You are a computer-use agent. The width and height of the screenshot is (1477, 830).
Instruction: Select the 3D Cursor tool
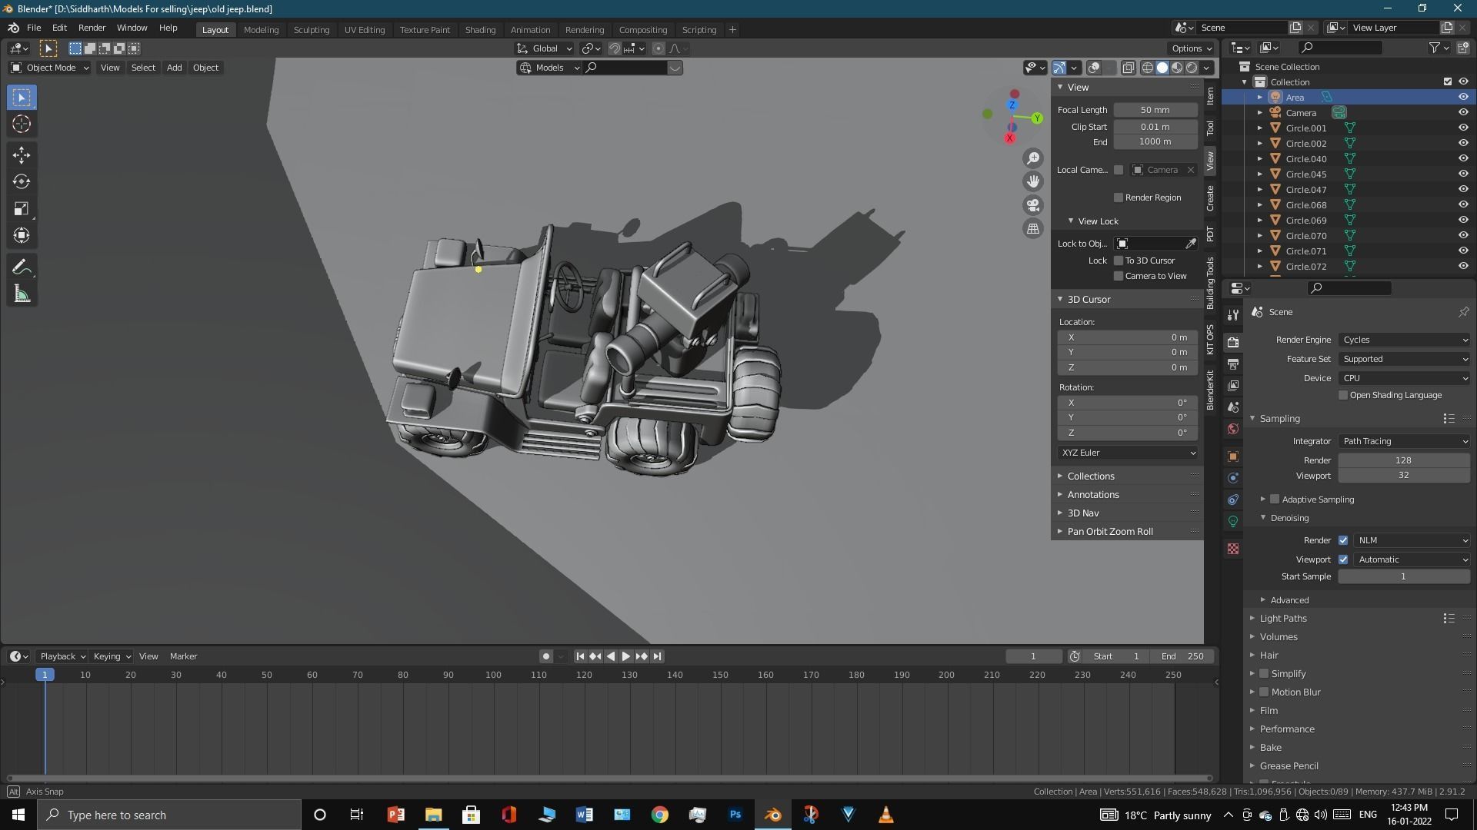point(22,124)
